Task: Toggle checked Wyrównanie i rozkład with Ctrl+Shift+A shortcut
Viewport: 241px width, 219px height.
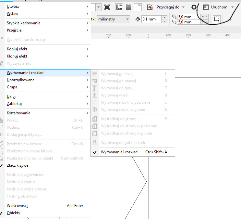Action: coord(119,152)
